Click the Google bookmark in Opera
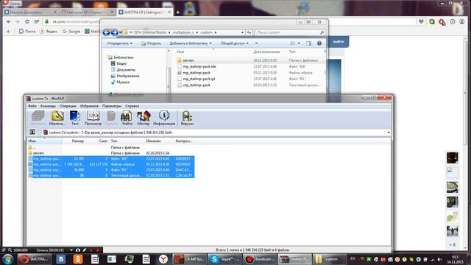Viewport: 471px width, 265px height. pos(71,31)
